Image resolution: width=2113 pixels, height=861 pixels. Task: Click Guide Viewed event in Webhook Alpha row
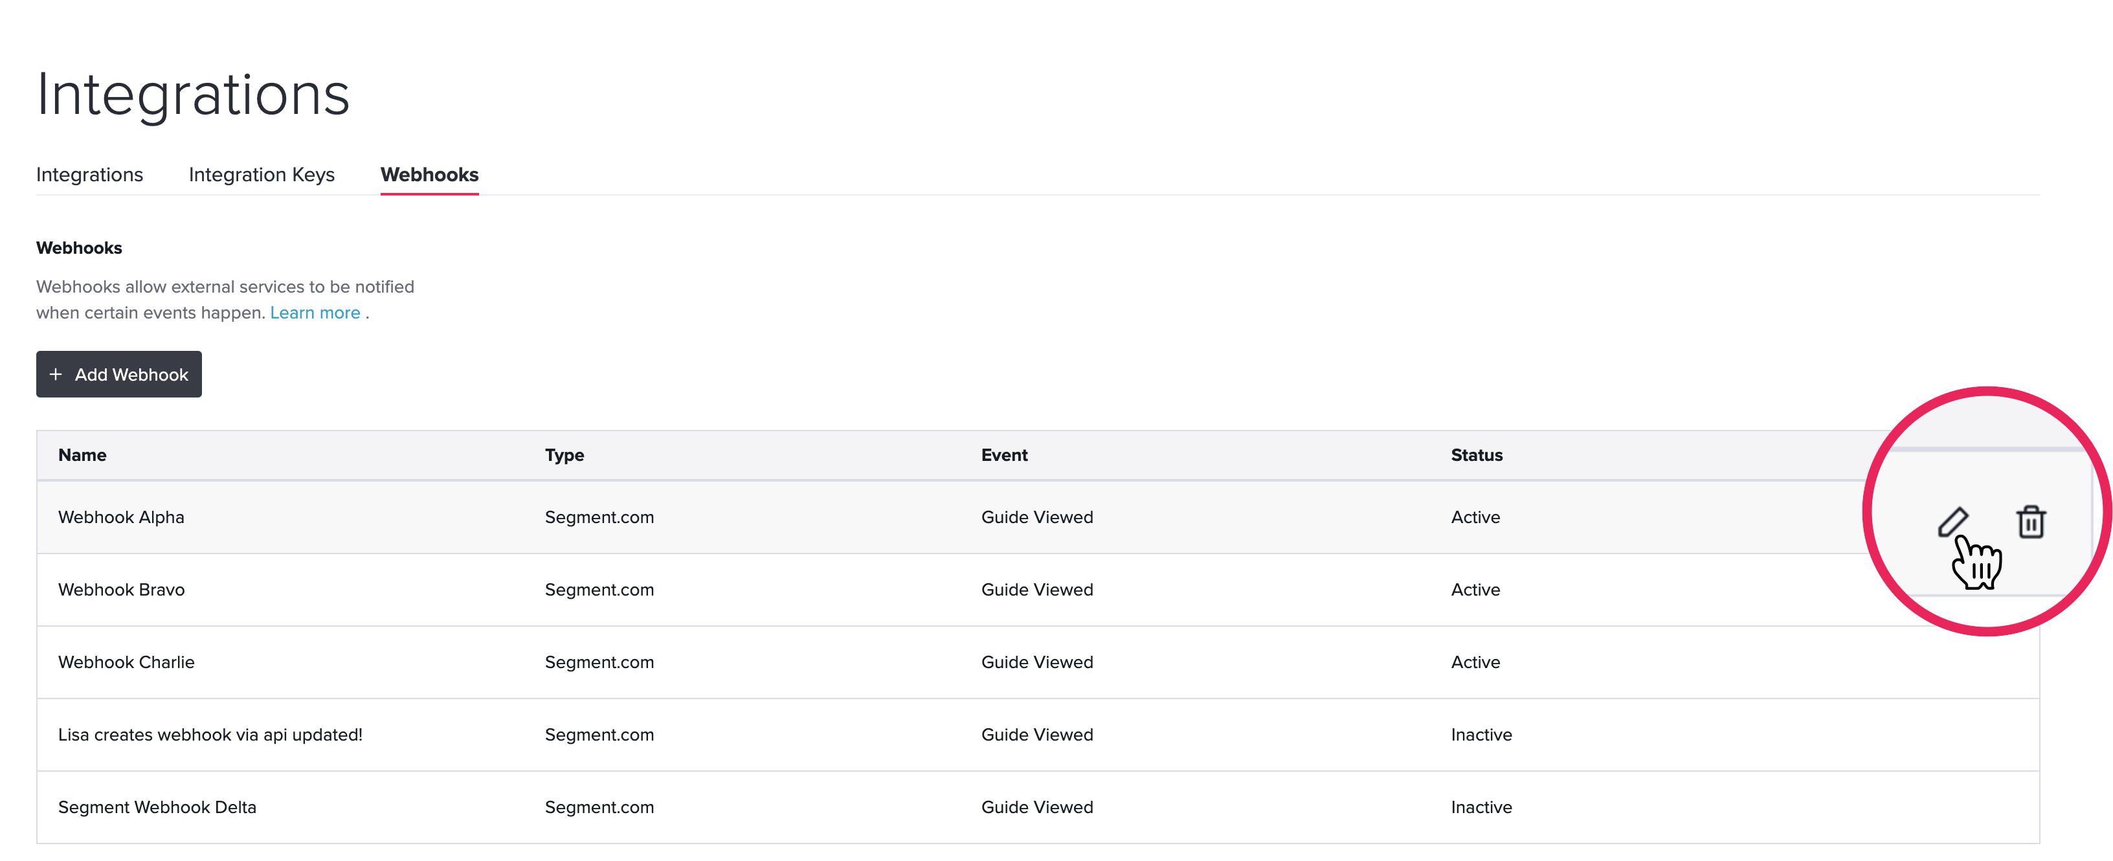tap(1037, 517)
